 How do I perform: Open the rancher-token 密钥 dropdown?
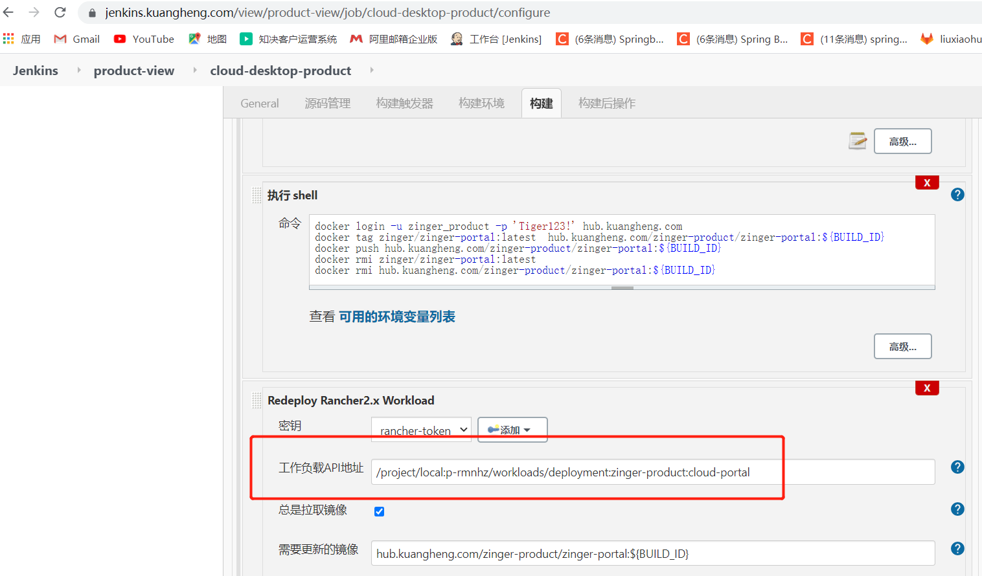(421, 429)
